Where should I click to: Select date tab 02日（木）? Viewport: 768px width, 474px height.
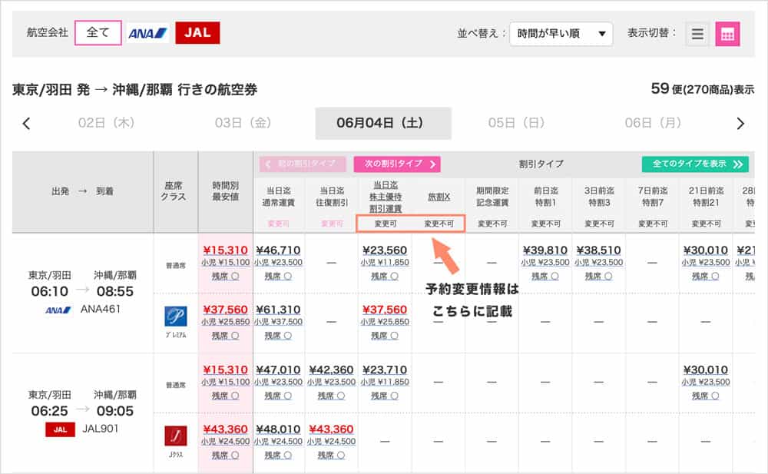[106, 123]
